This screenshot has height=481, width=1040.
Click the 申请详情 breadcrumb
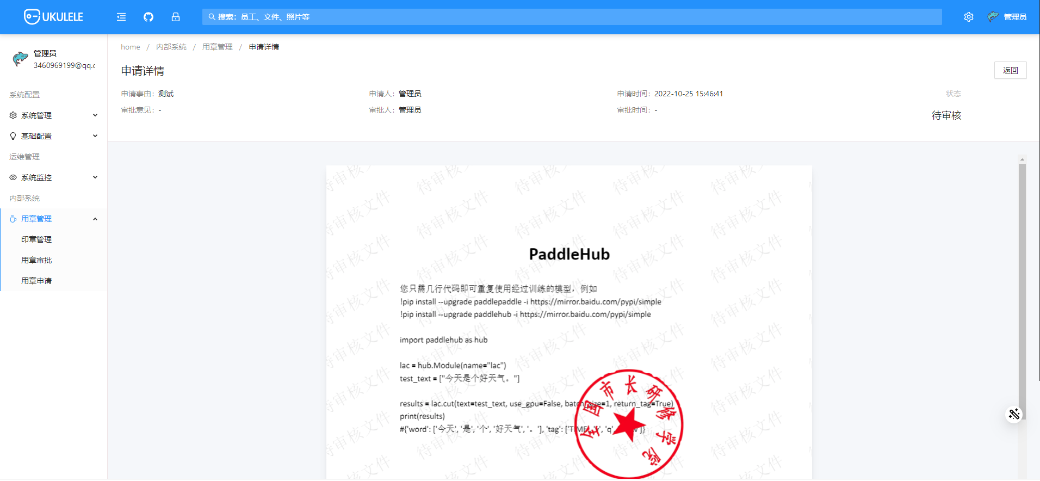click(x=264, y=47)
